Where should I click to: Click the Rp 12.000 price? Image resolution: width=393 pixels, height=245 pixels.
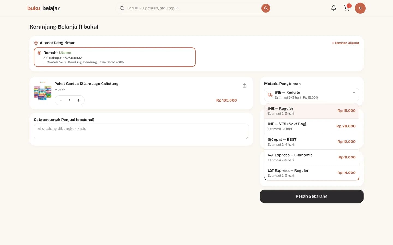coord(347,142)
